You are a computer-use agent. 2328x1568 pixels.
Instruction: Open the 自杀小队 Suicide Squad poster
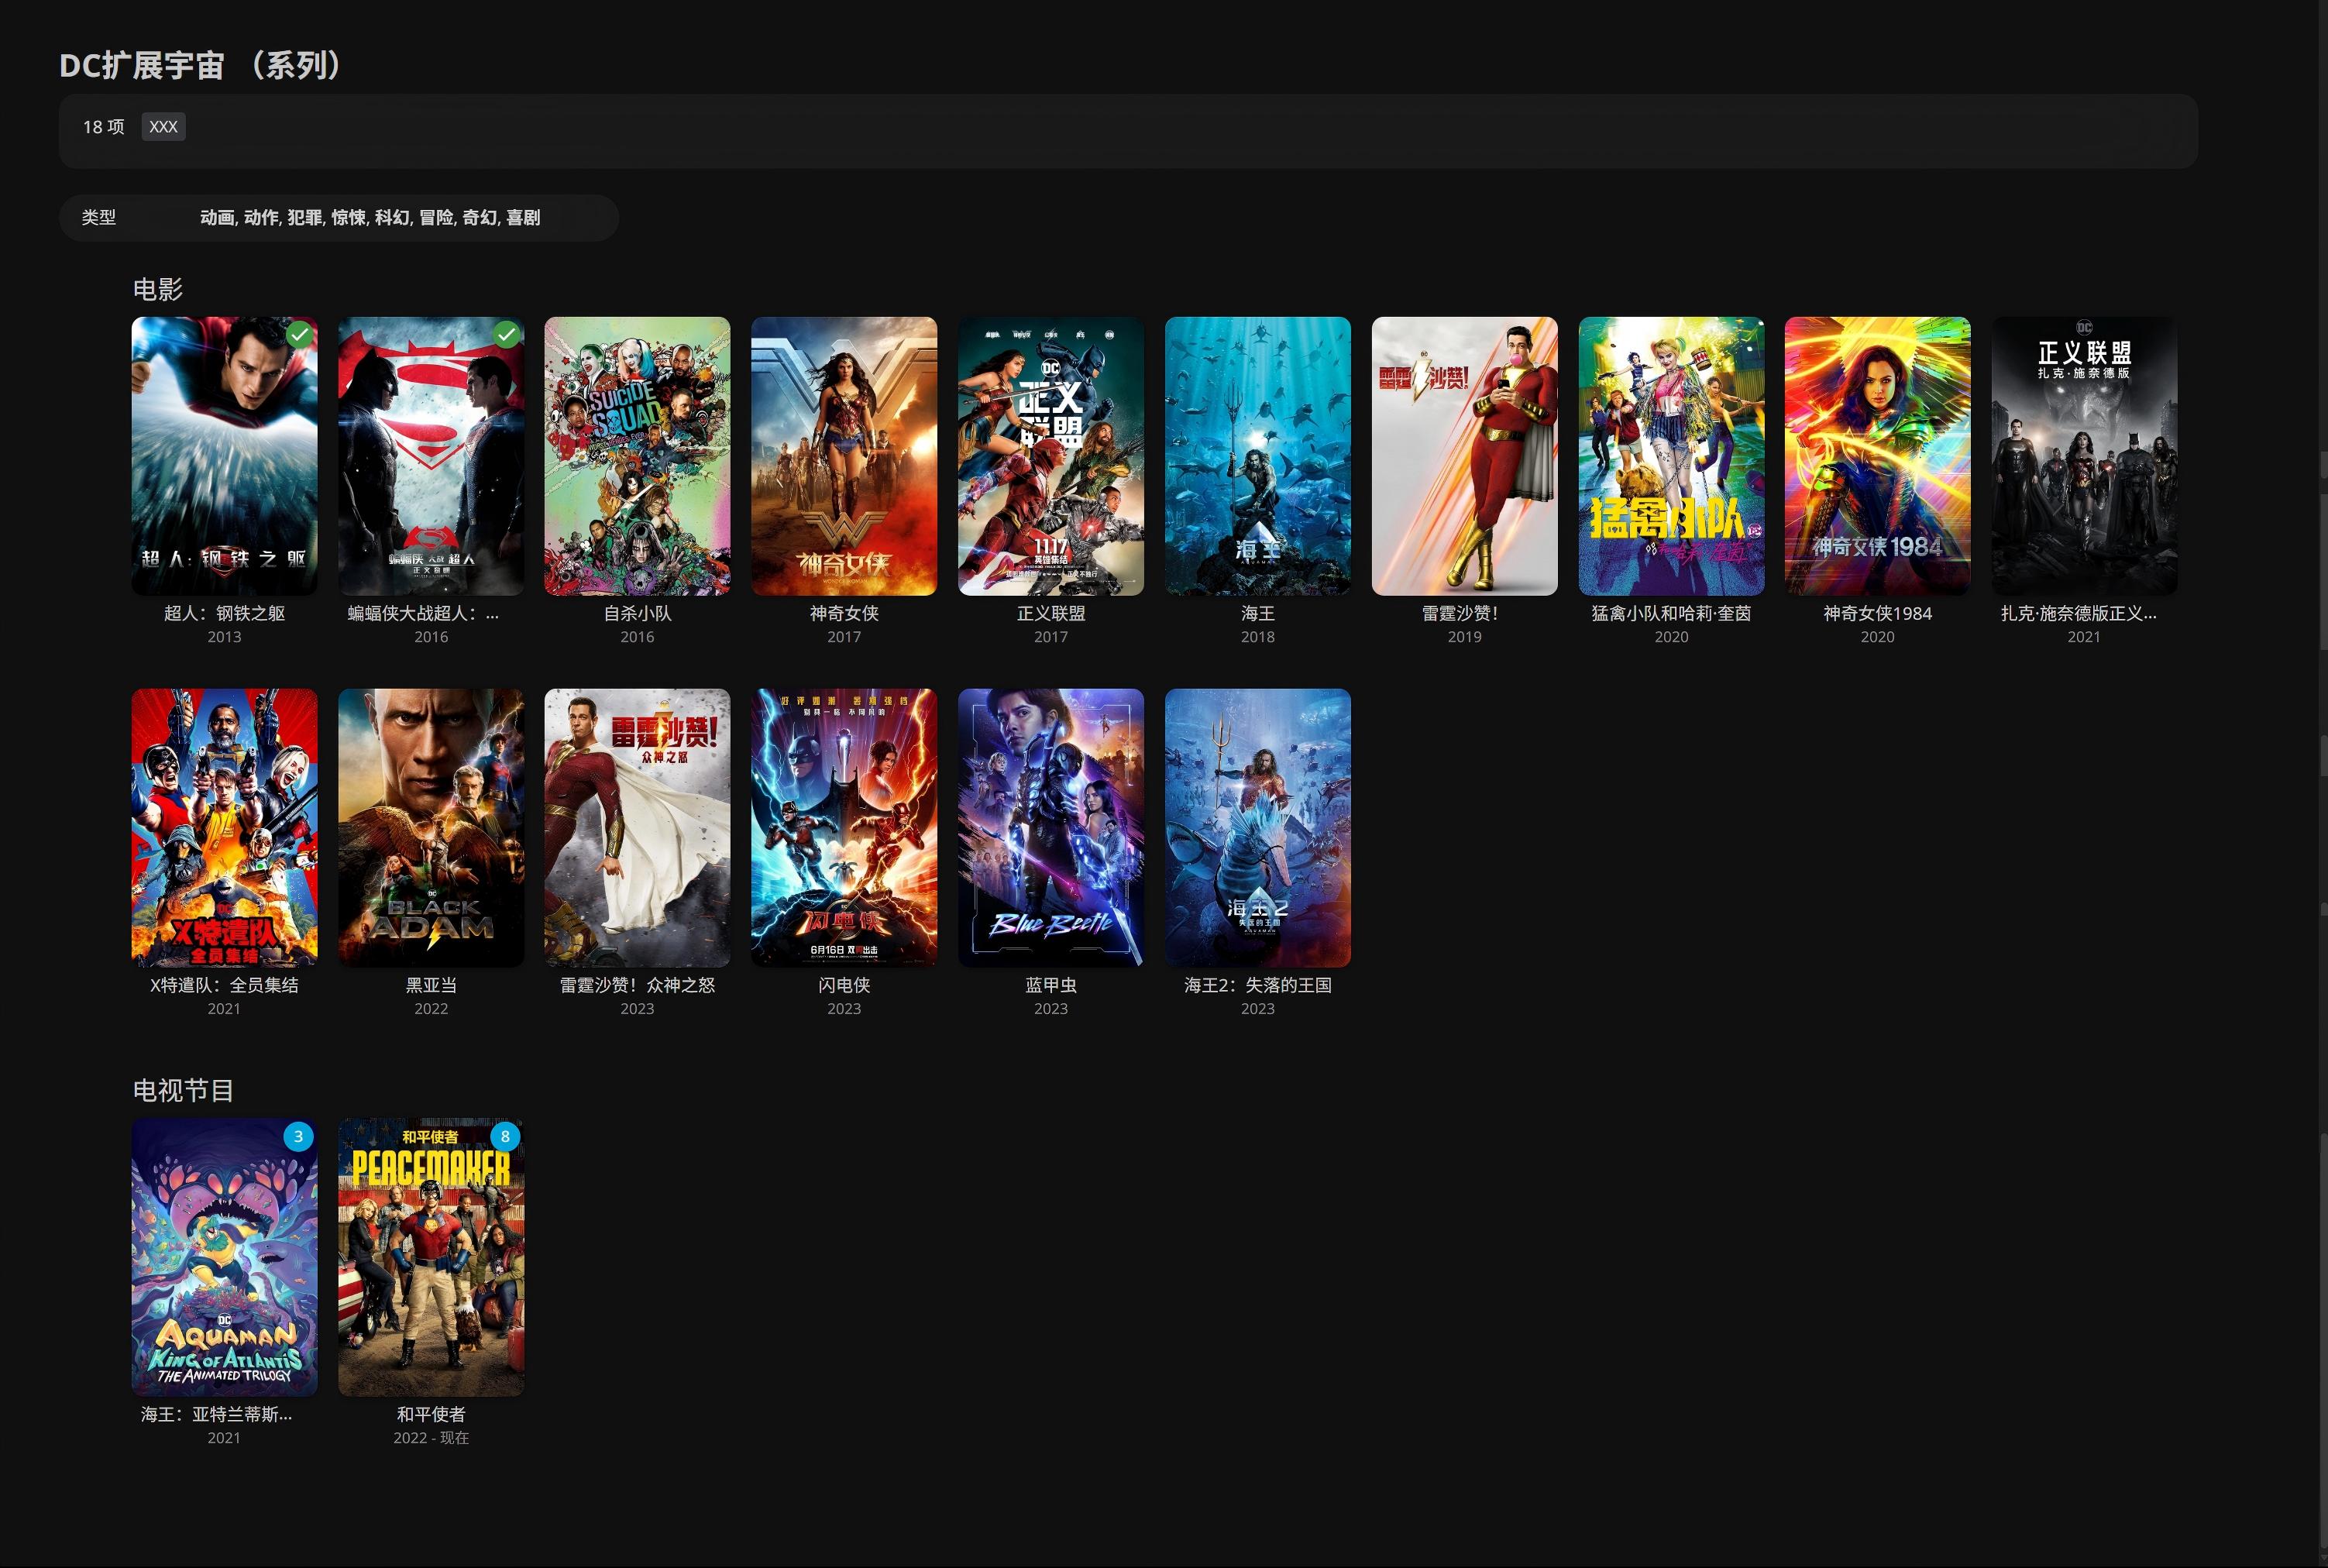637,456
